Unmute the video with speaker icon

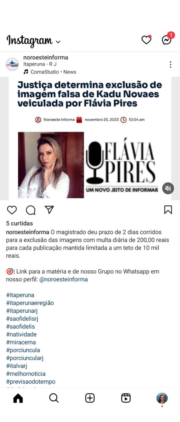coord(168,188)
